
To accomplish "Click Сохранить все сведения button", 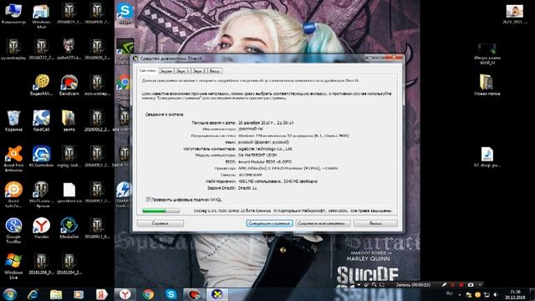I will (x=323, y=223).
